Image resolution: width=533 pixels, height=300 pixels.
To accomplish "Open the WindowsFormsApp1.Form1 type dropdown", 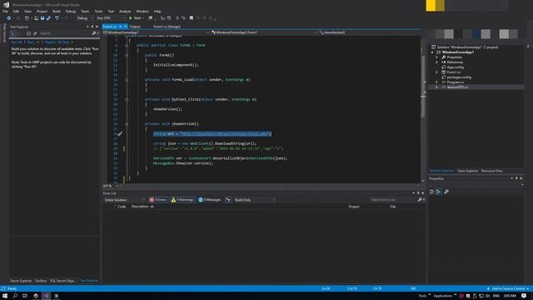I will click(x=264, y=32).
